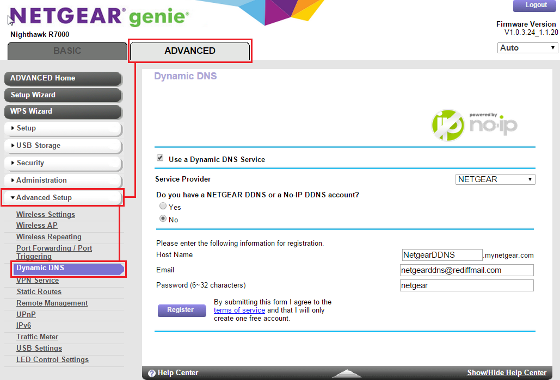The image size is (560, 380).
Task: Open ADVANCED Home page
Action: point(63,78)
